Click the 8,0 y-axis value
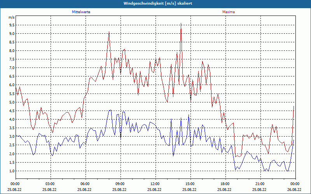 coord(12,51)
